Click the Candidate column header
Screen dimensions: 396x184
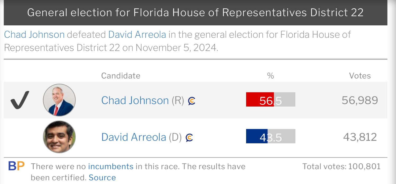click(x=121, y=76)
